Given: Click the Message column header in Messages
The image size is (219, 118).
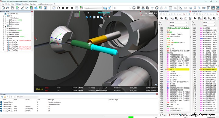Looking at the screenshot, I should [x=51, y=100].
